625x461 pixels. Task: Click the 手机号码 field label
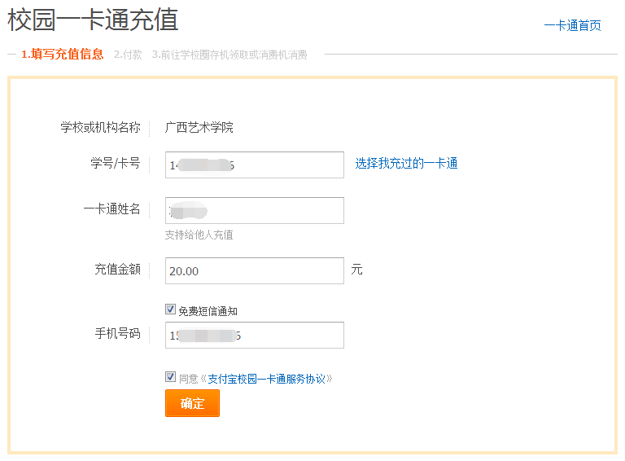click(x=117, y=334)
